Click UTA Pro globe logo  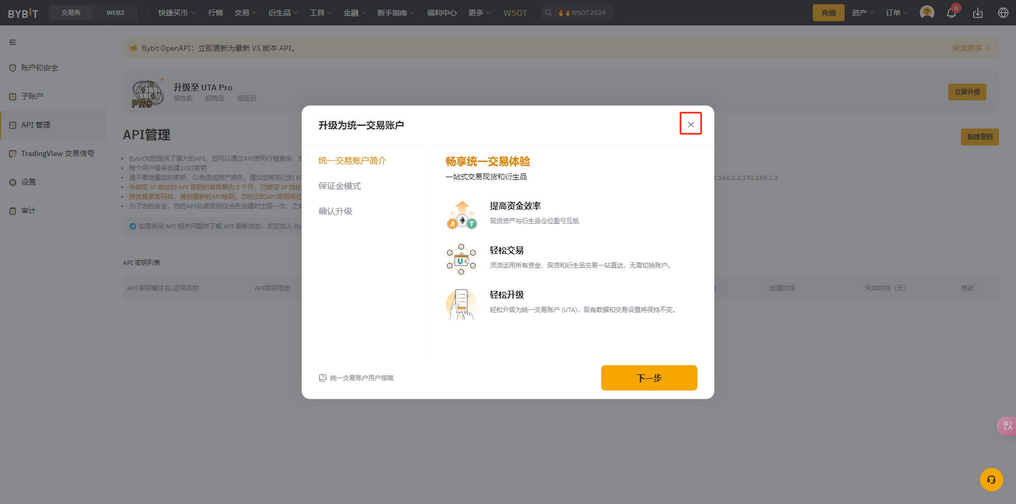(x=147, y=94)
